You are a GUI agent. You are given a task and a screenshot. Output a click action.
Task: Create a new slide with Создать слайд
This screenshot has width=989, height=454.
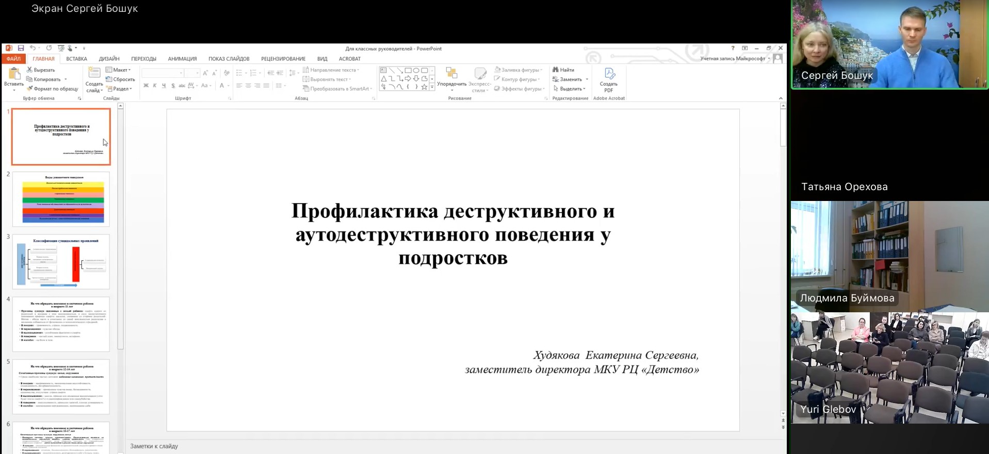[x=94, y=74]
